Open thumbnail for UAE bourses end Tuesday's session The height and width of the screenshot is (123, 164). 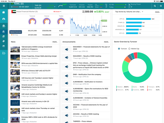(x=15, y=79)
